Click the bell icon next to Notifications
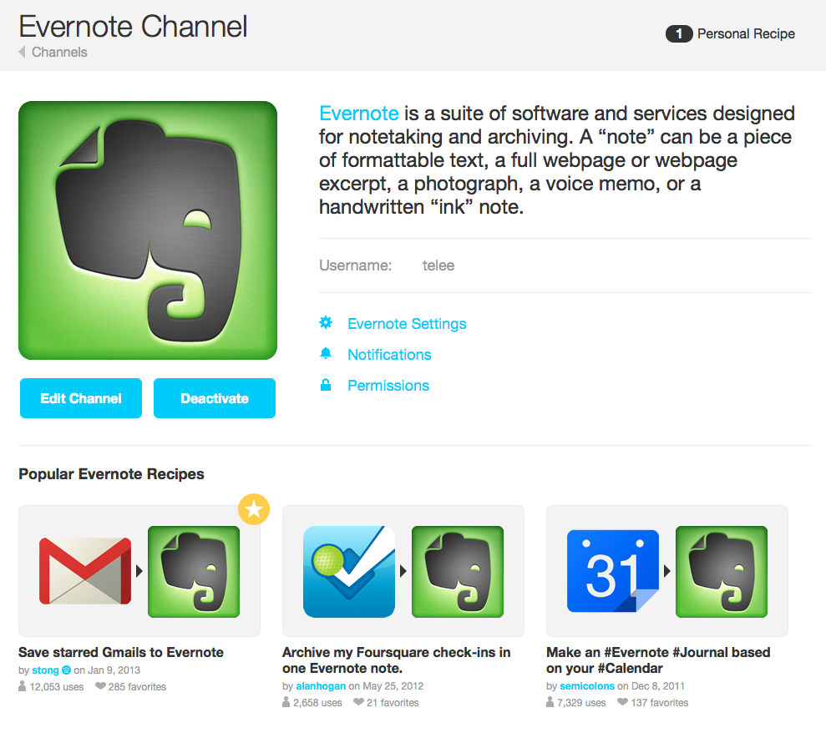Screen dimensions: 826x733 pyautogui.click(x=326, y=354)
